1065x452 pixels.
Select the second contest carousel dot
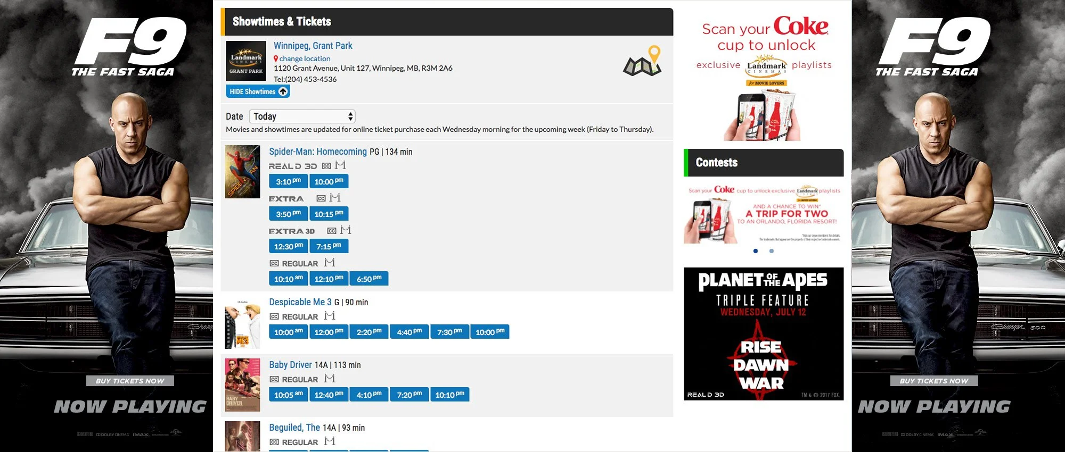(772, 251)
